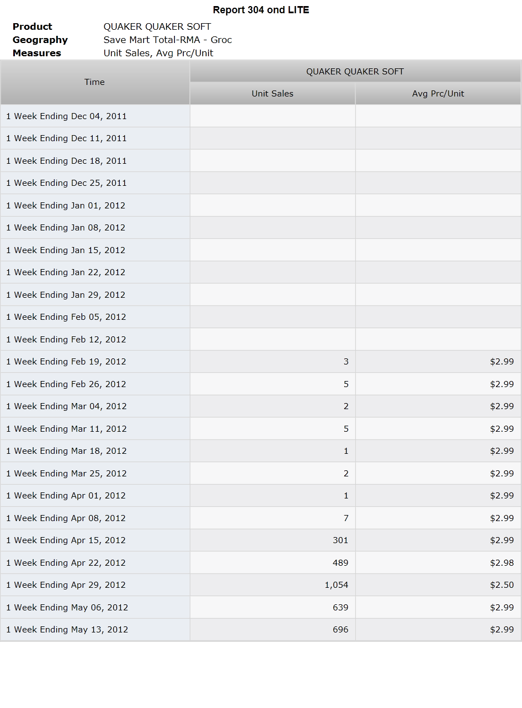Click the QUAKER QUAKER SOFT group header
Viewport: 522px width, 708px height.
pyautogui.click(x=355, y=72)
